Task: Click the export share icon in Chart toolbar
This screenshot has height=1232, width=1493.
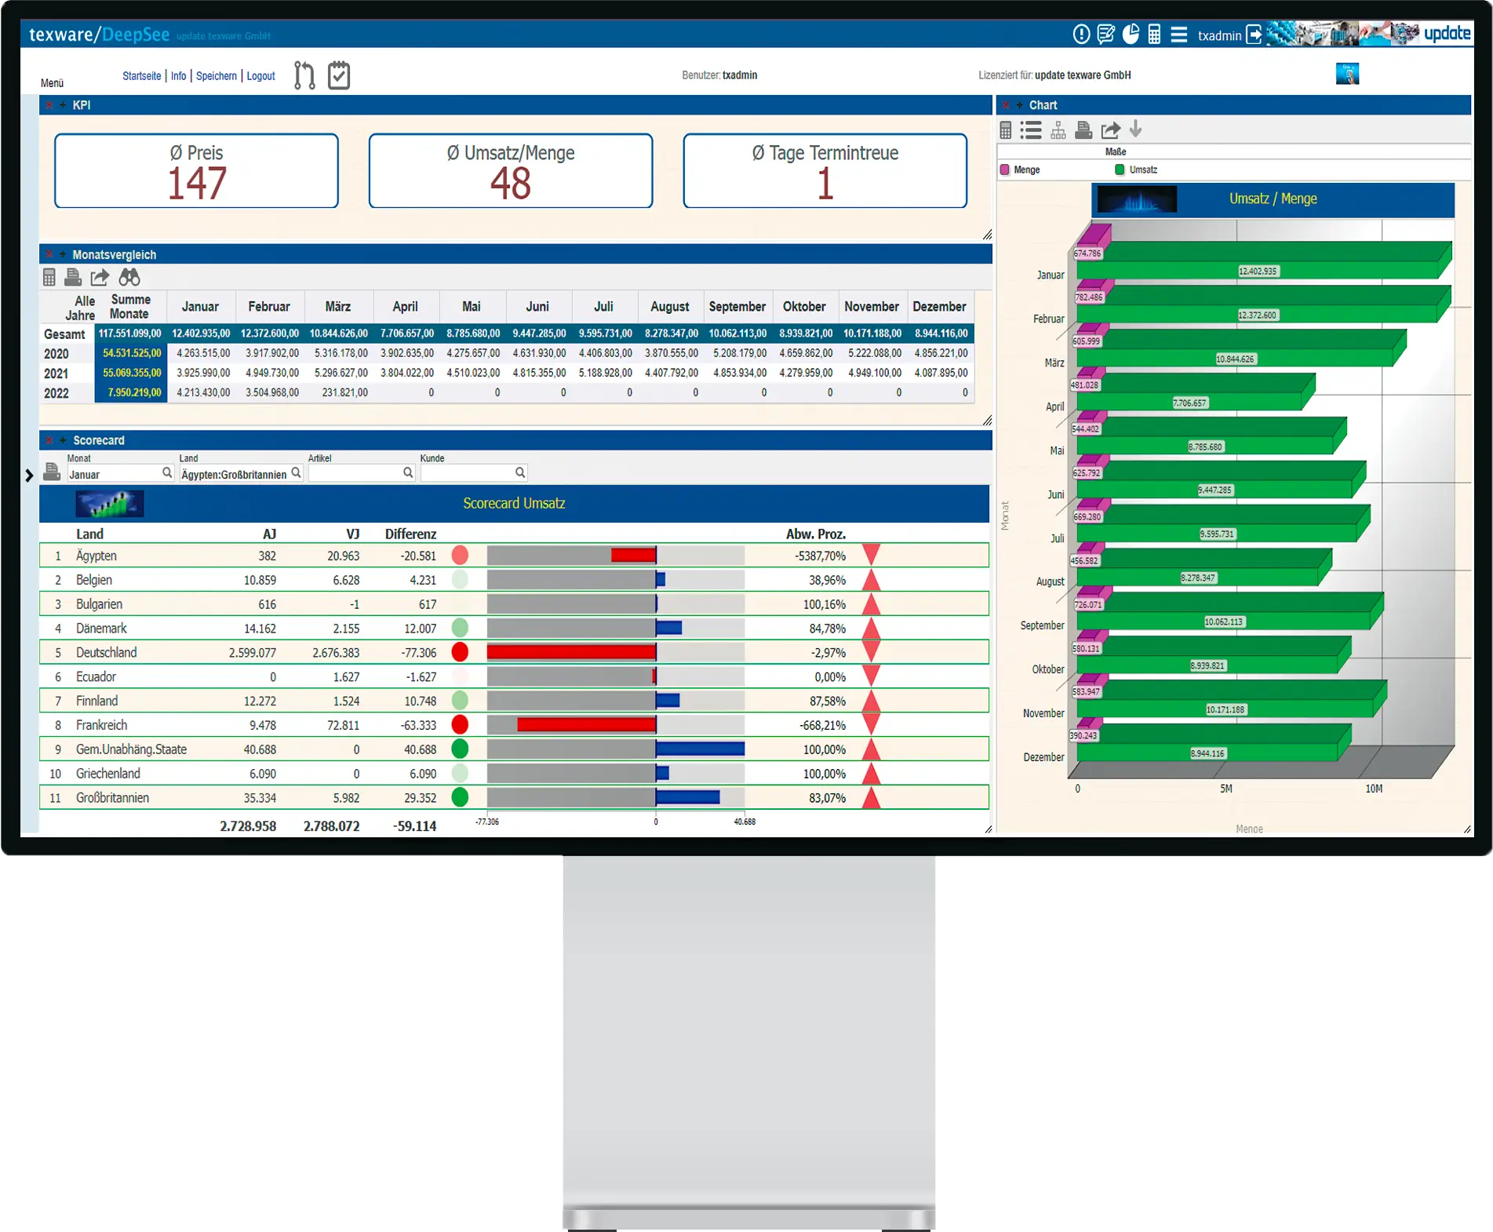Action: [1110, 130]
